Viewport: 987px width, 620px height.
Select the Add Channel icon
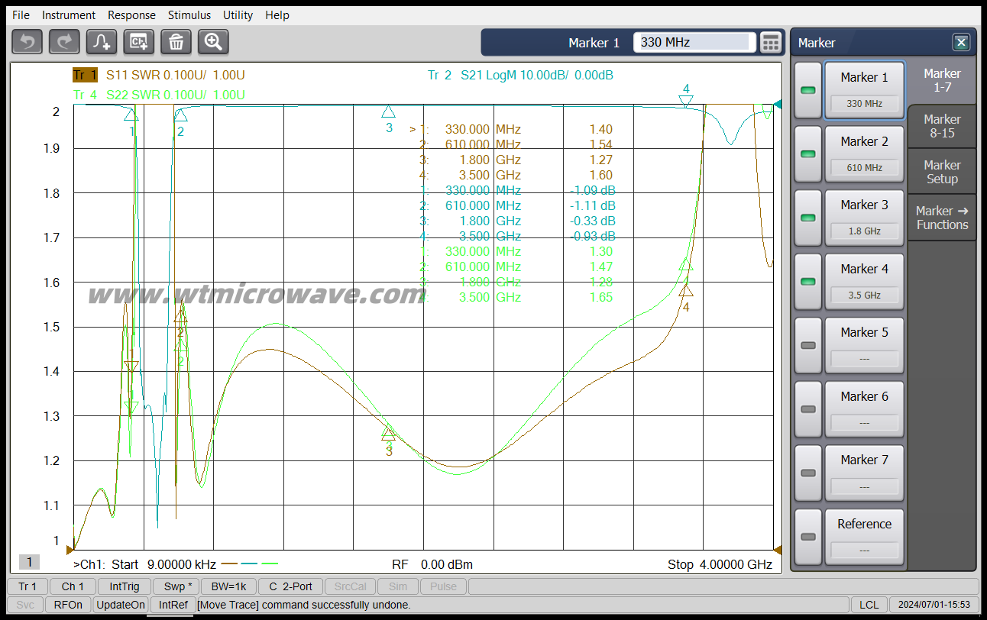138,42
